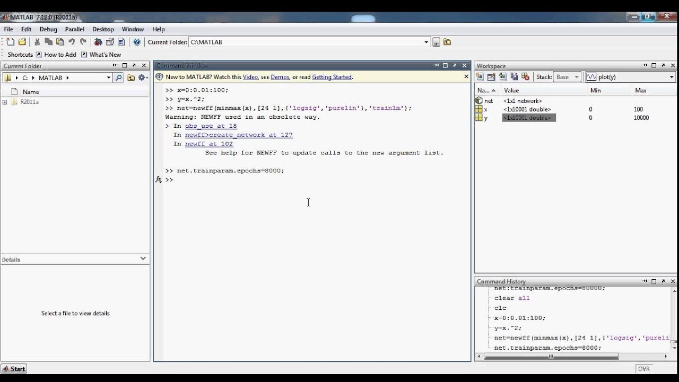Delete selected Workspace variable
Viewport: 679px width, 382px height.
point(526,77)
